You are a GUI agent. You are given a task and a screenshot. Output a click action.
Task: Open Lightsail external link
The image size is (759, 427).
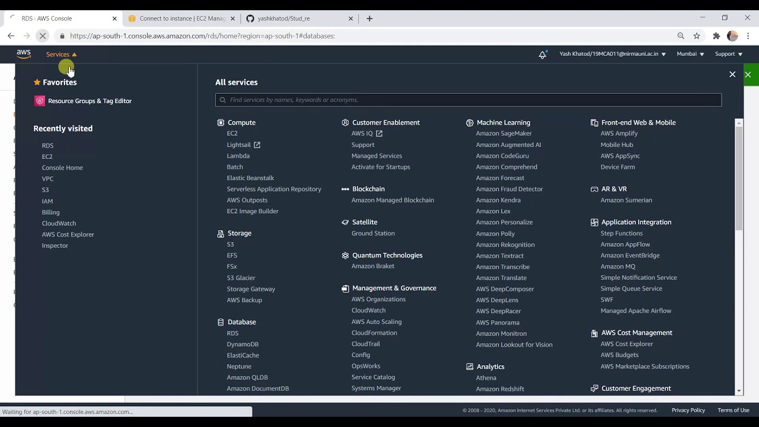click(243, 145)
